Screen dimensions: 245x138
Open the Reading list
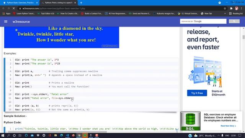click(236, 14)
